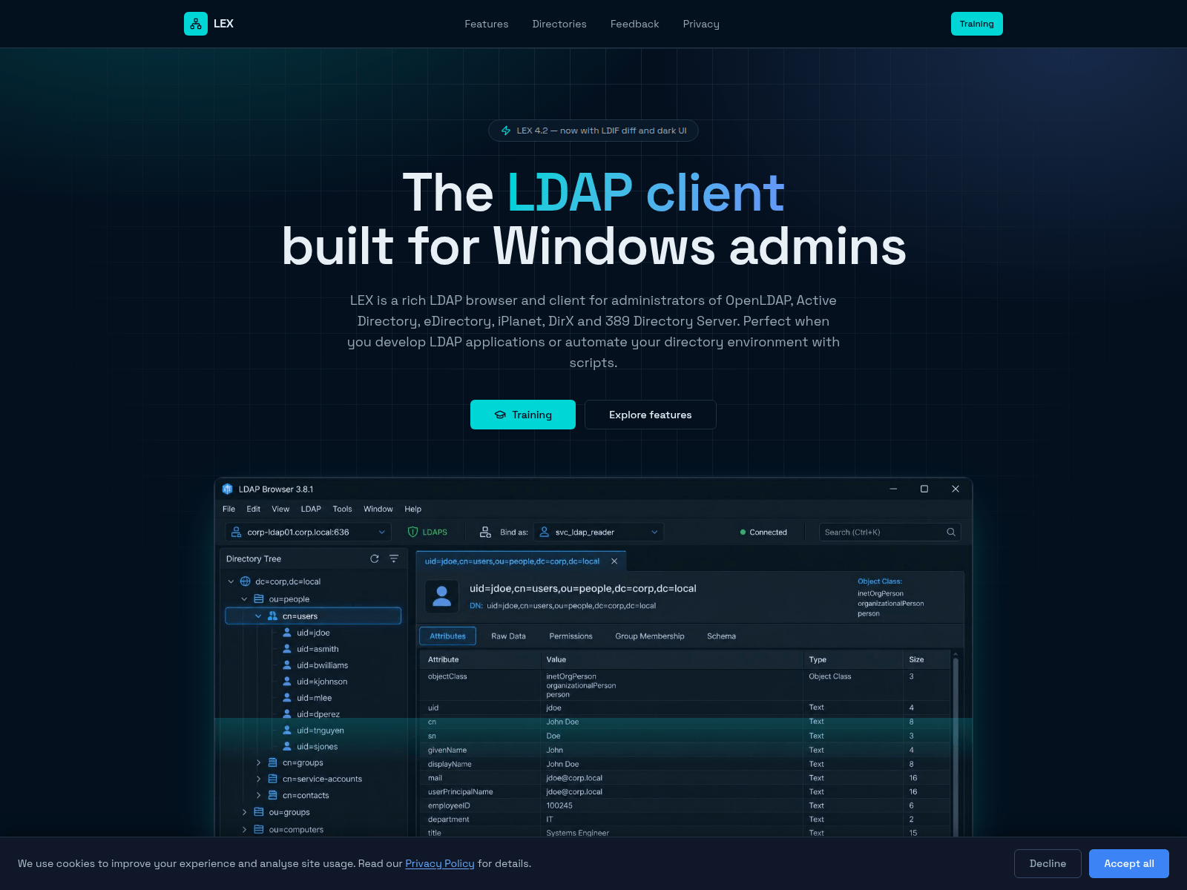The height and width of the screenshot is (890, 1187).
Task: Click the user icon next to uid=jdoe
Action: pyautogui.click(x=287, y=633)
